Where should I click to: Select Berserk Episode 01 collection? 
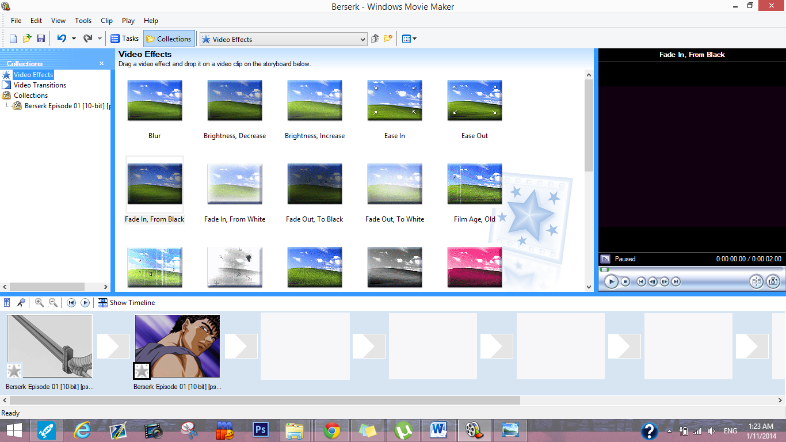(67, 106)
